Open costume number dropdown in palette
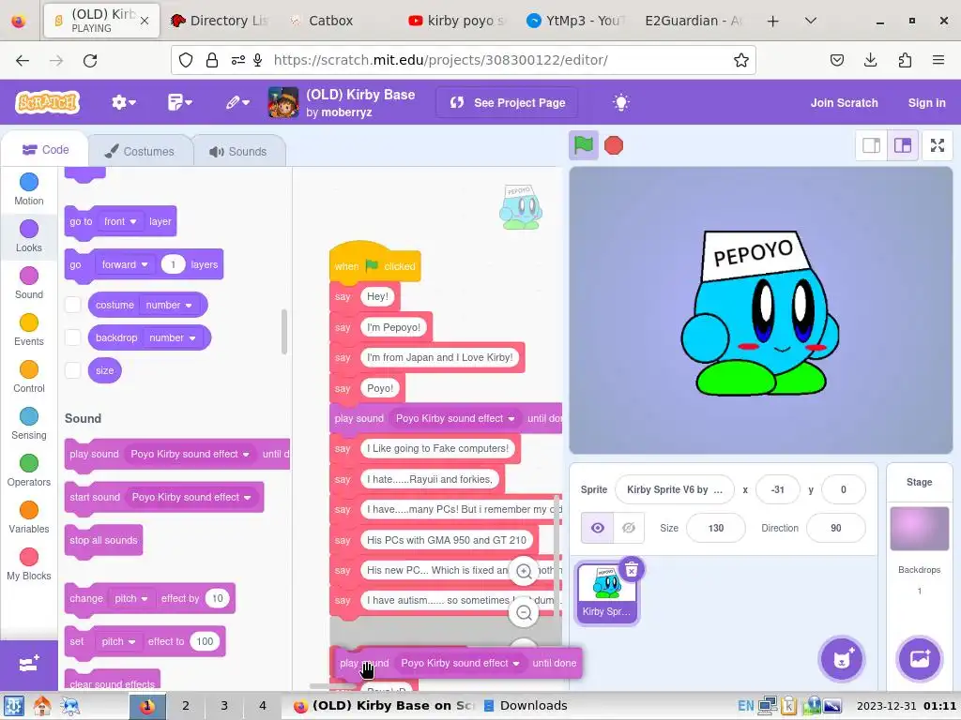961x720 pixels. [x=169, y=305]
